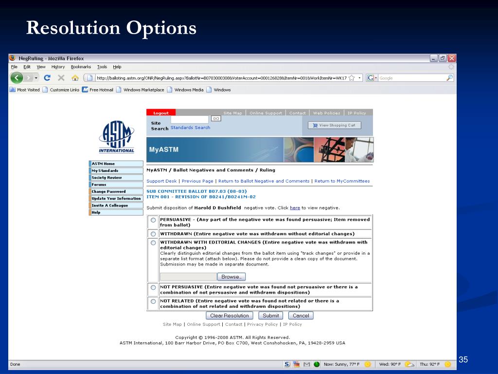The width and height of the screenshot is (498, 374).
Task: Open the Home page icon
Action: (75, 77)
